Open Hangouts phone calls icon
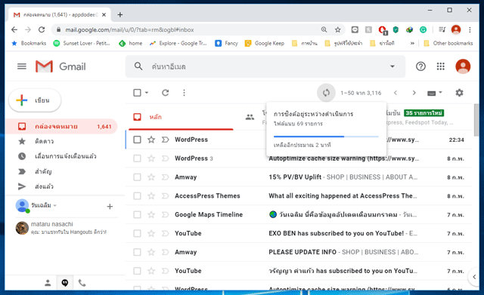The width and height of the screenshot is (484, 295). [x=82, y=283]
